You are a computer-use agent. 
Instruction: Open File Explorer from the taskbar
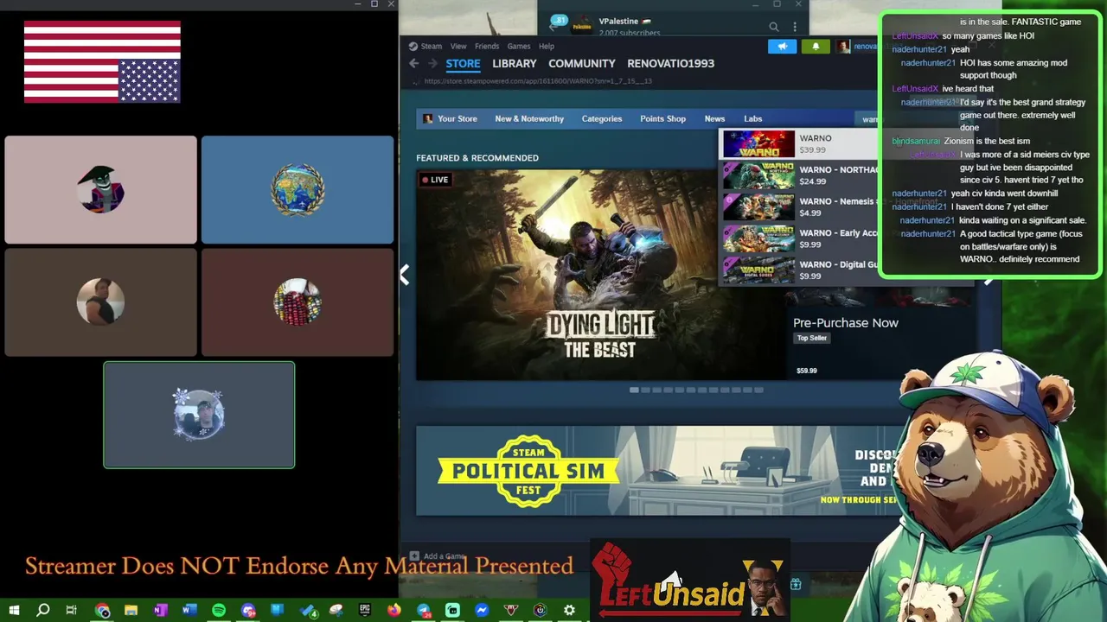(131, 610)
